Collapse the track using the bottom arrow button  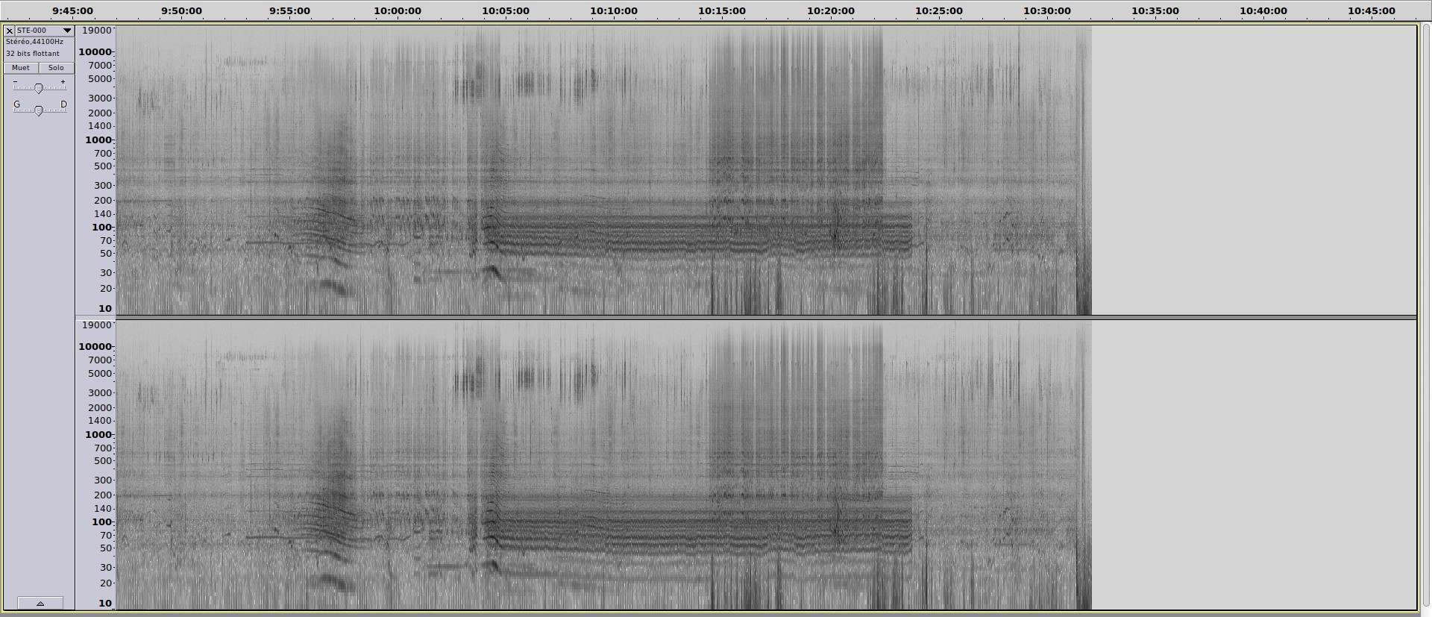coord(40,603)
